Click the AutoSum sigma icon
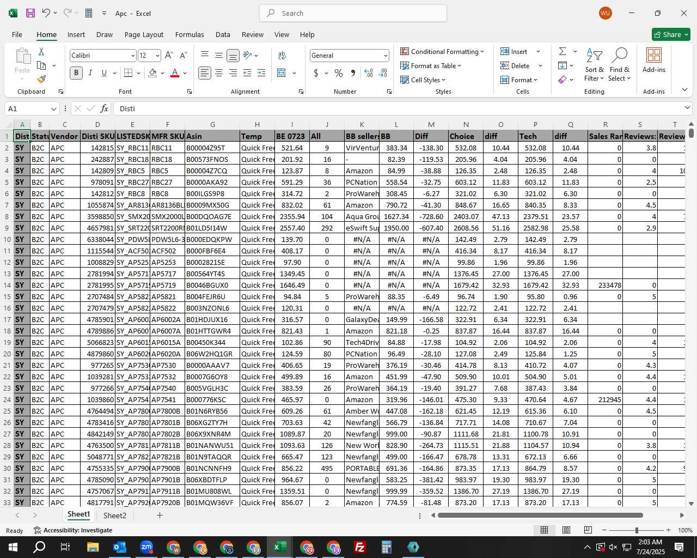The image size is (697, 558). pyautogui.click(x=563, y=51)
